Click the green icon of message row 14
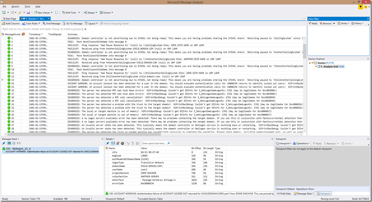The width and height of the screenshot is (372, 202). [x=9, y=83]
